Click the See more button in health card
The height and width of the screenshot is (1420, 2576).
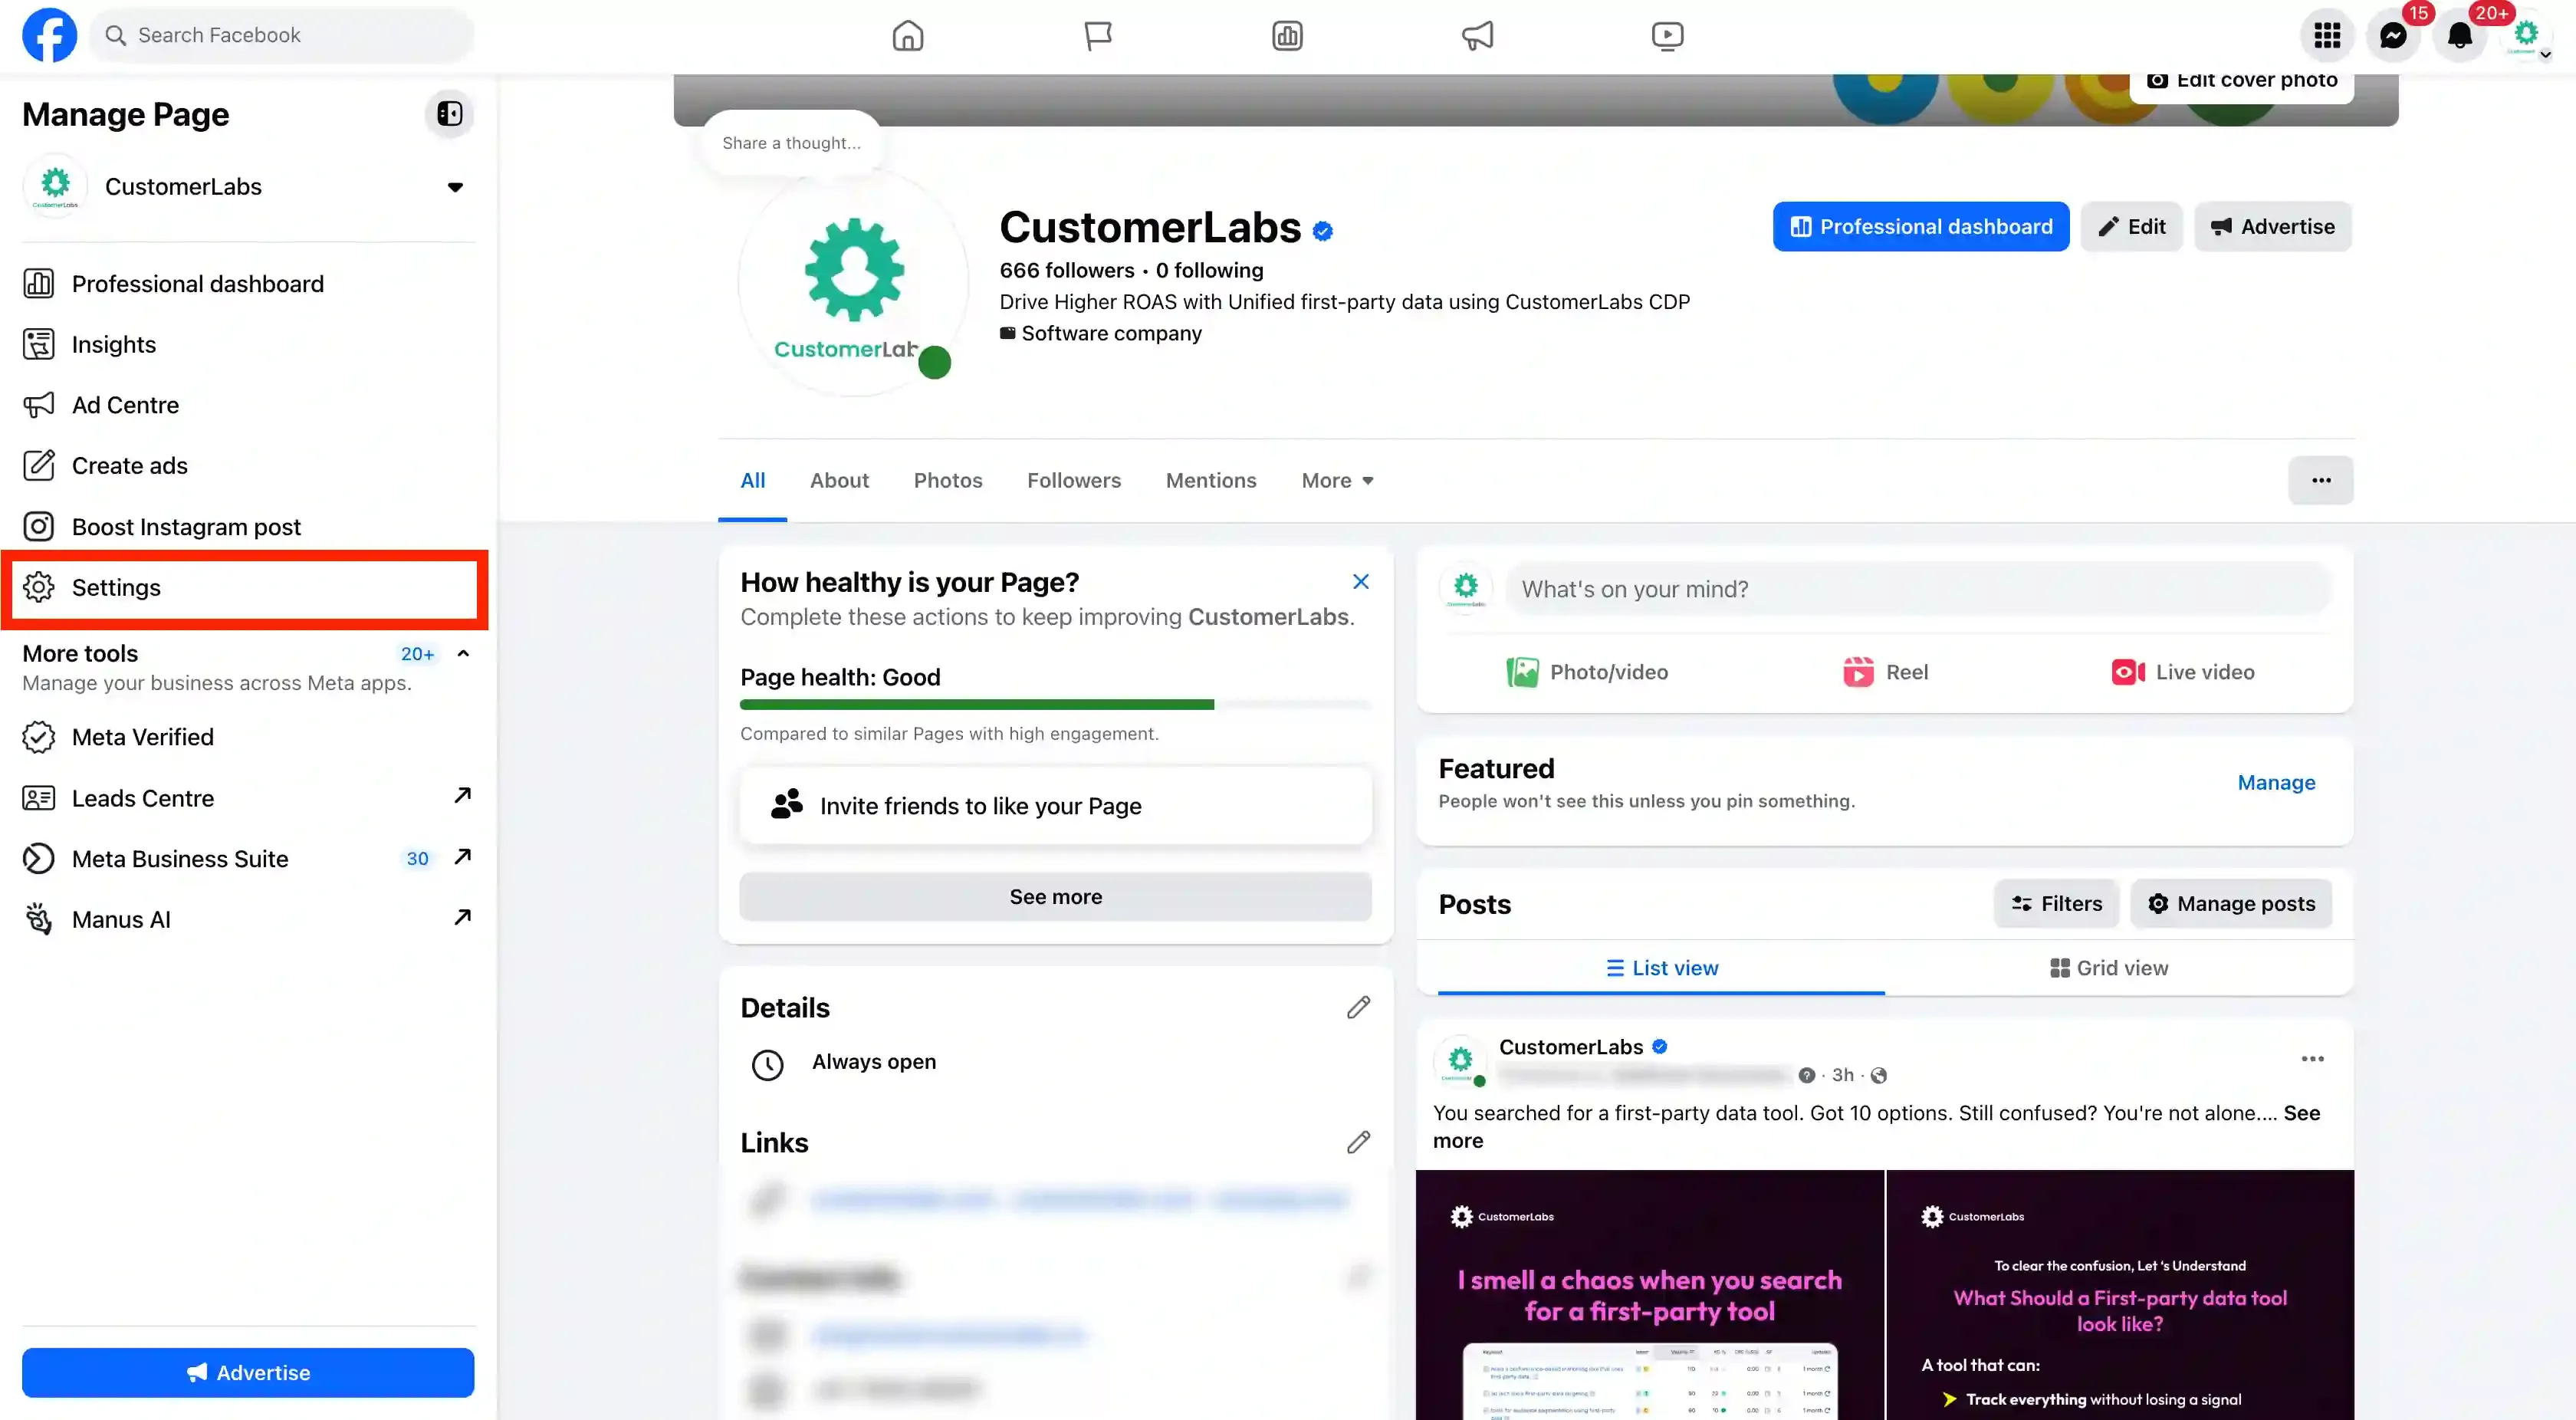pyautogui.click(x=1055, y=897)
